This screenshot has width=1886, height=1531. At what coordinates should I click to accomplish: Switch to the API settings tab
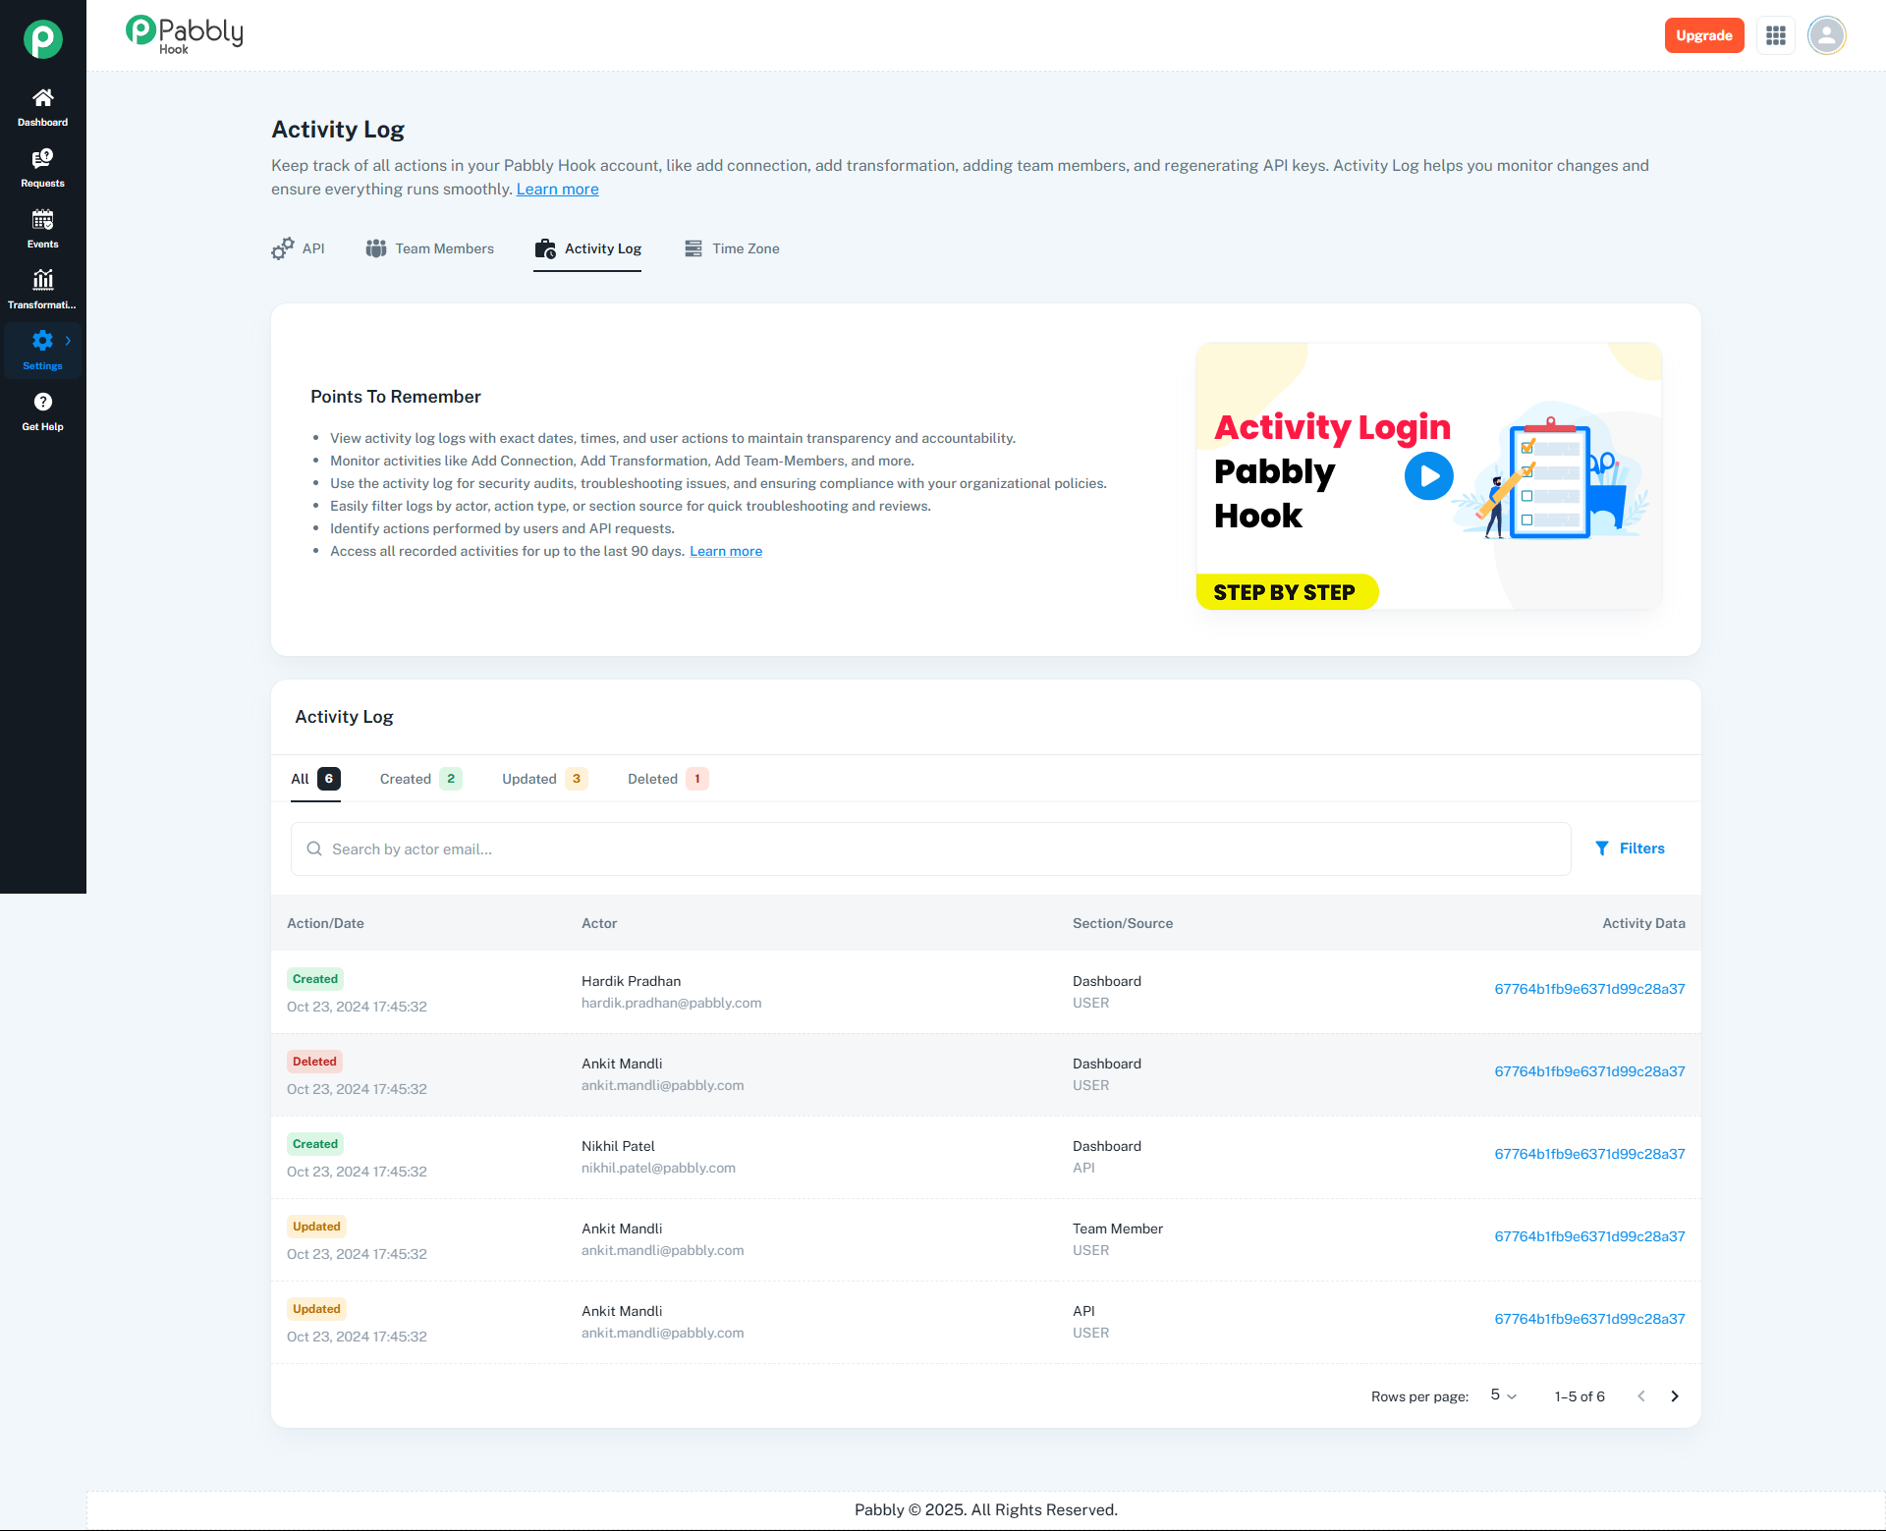pos(299,248)
